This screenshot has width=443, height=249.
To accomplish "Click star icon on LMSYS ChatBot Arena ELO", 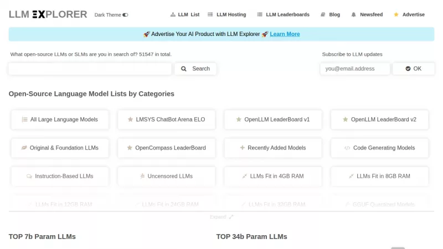I will [x=130, y=120].
